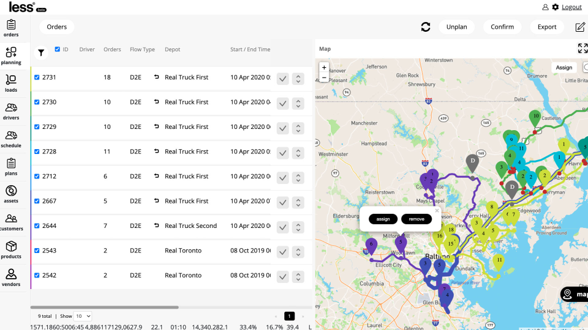Expand the row details for route 2731

(298, 79)
